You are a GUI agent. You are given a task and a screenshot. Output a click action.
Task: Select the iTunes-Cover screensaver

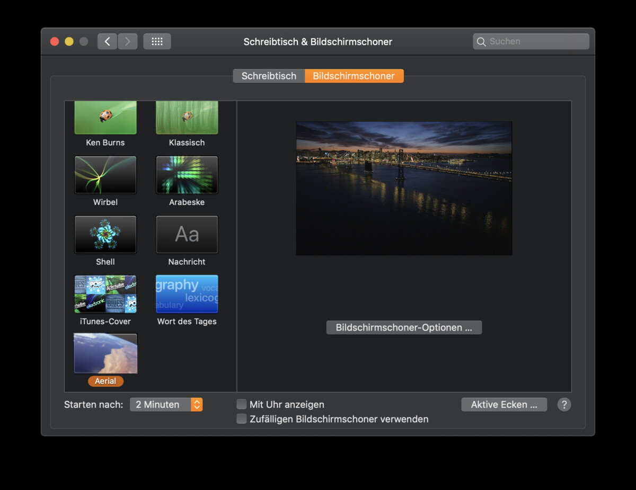105,295
